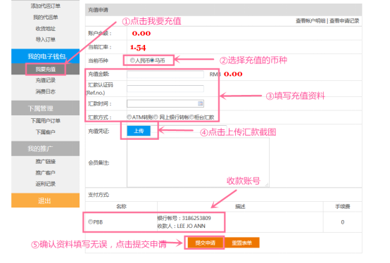Select the PBB payment method radio
The image size is (390, 263).
[x=90, y=222]
